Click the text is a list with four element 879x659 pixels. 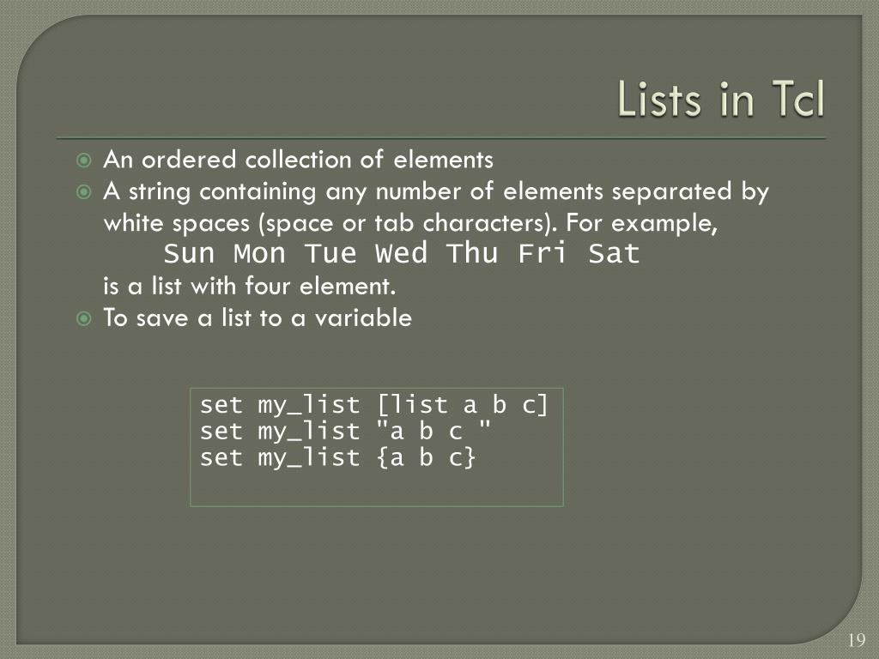[250, 287]
